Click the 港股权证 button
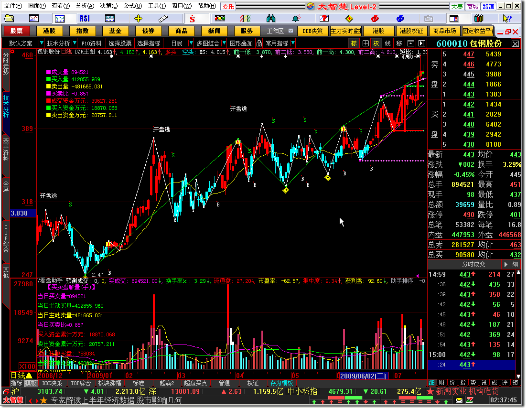 click(x=411, y=31)
